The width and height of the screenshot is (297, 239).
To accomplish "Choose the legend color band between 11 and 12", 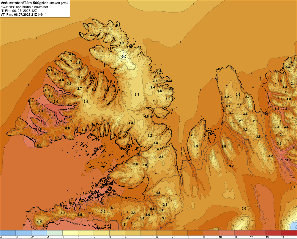I will tap(242, 233).
